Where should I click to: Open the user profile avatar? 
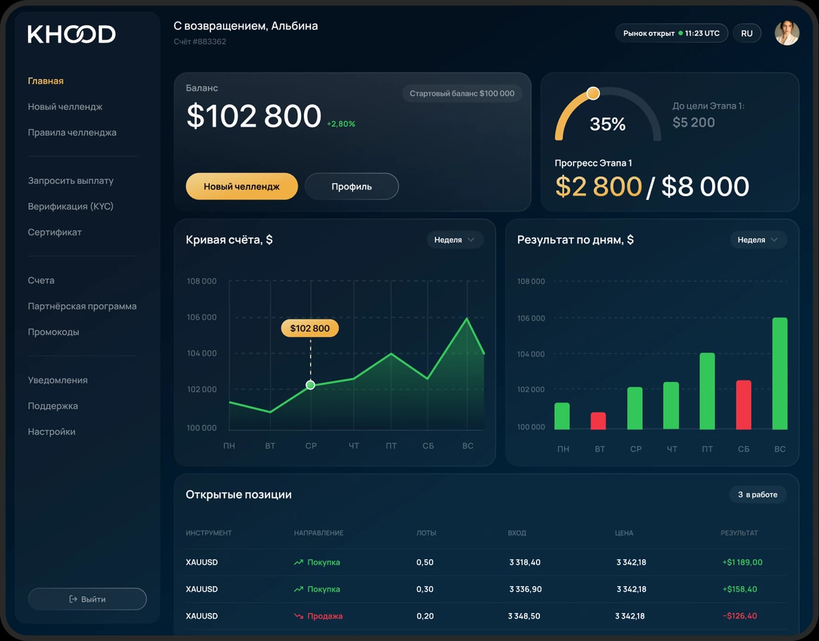(787, 33)
